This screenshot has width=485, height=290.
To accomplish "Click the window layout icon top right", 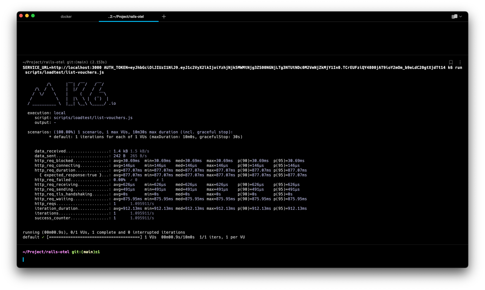I will click(x=454, y=17).
